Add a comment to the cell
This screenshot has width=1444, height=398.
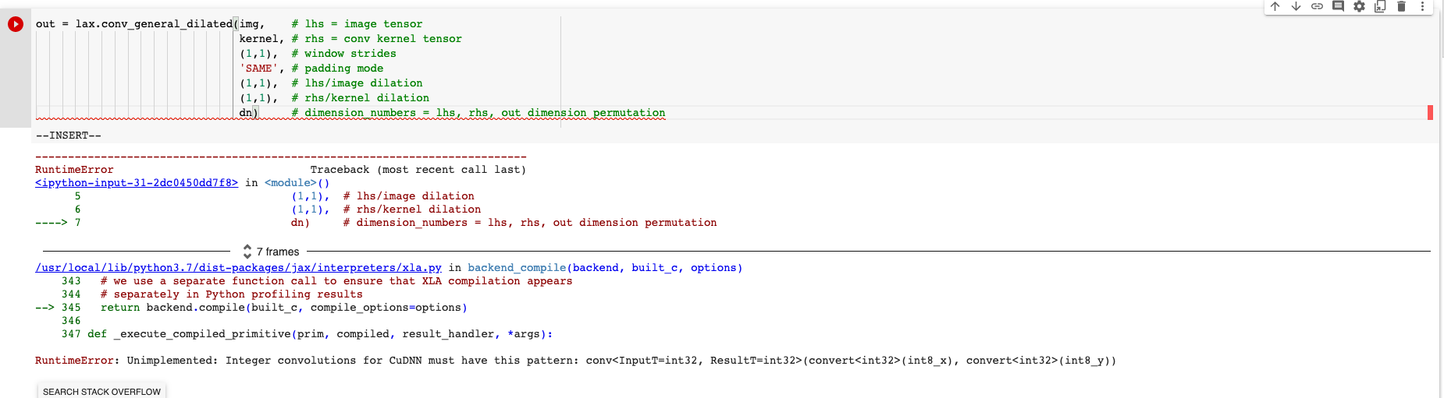tap(1338, 6)
